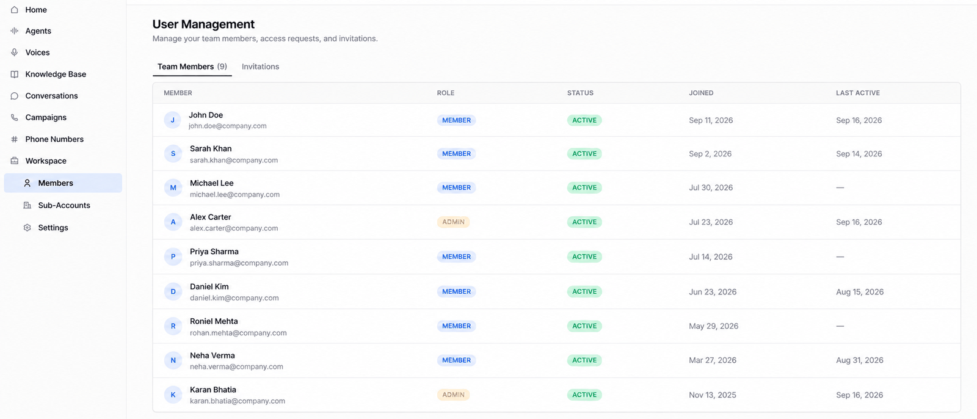Click Daniel Kim's D avatar
Image resolution: width=977 pixels, height=419 pixels.
(x=173, y=291)
